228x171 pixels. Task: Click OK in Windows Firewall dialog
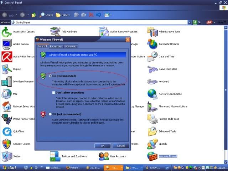(103, 146)
